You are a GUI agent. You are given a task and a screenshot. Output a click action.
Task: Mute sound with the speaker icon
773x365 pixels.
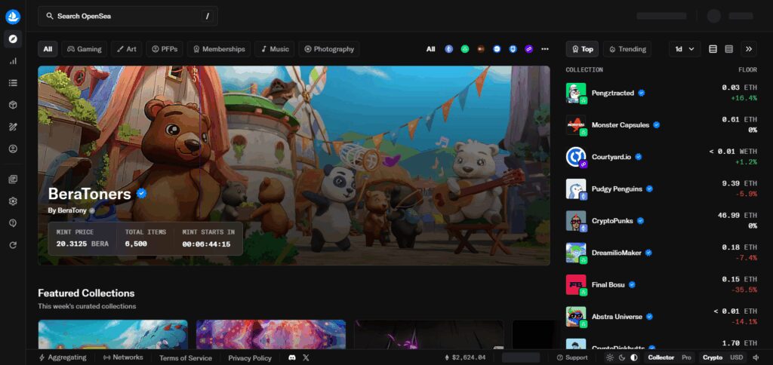(756, 357)
